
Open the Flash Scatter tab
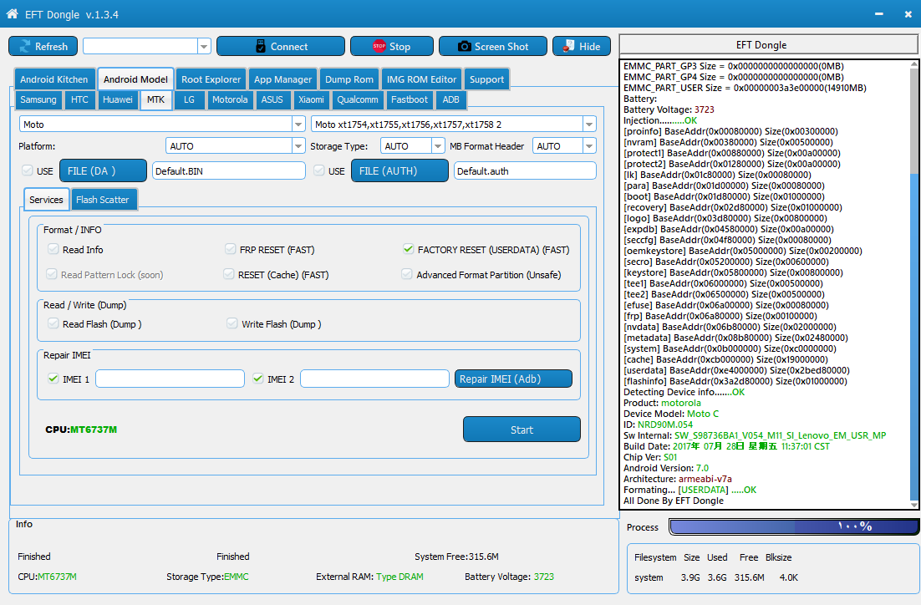point(103,200)
